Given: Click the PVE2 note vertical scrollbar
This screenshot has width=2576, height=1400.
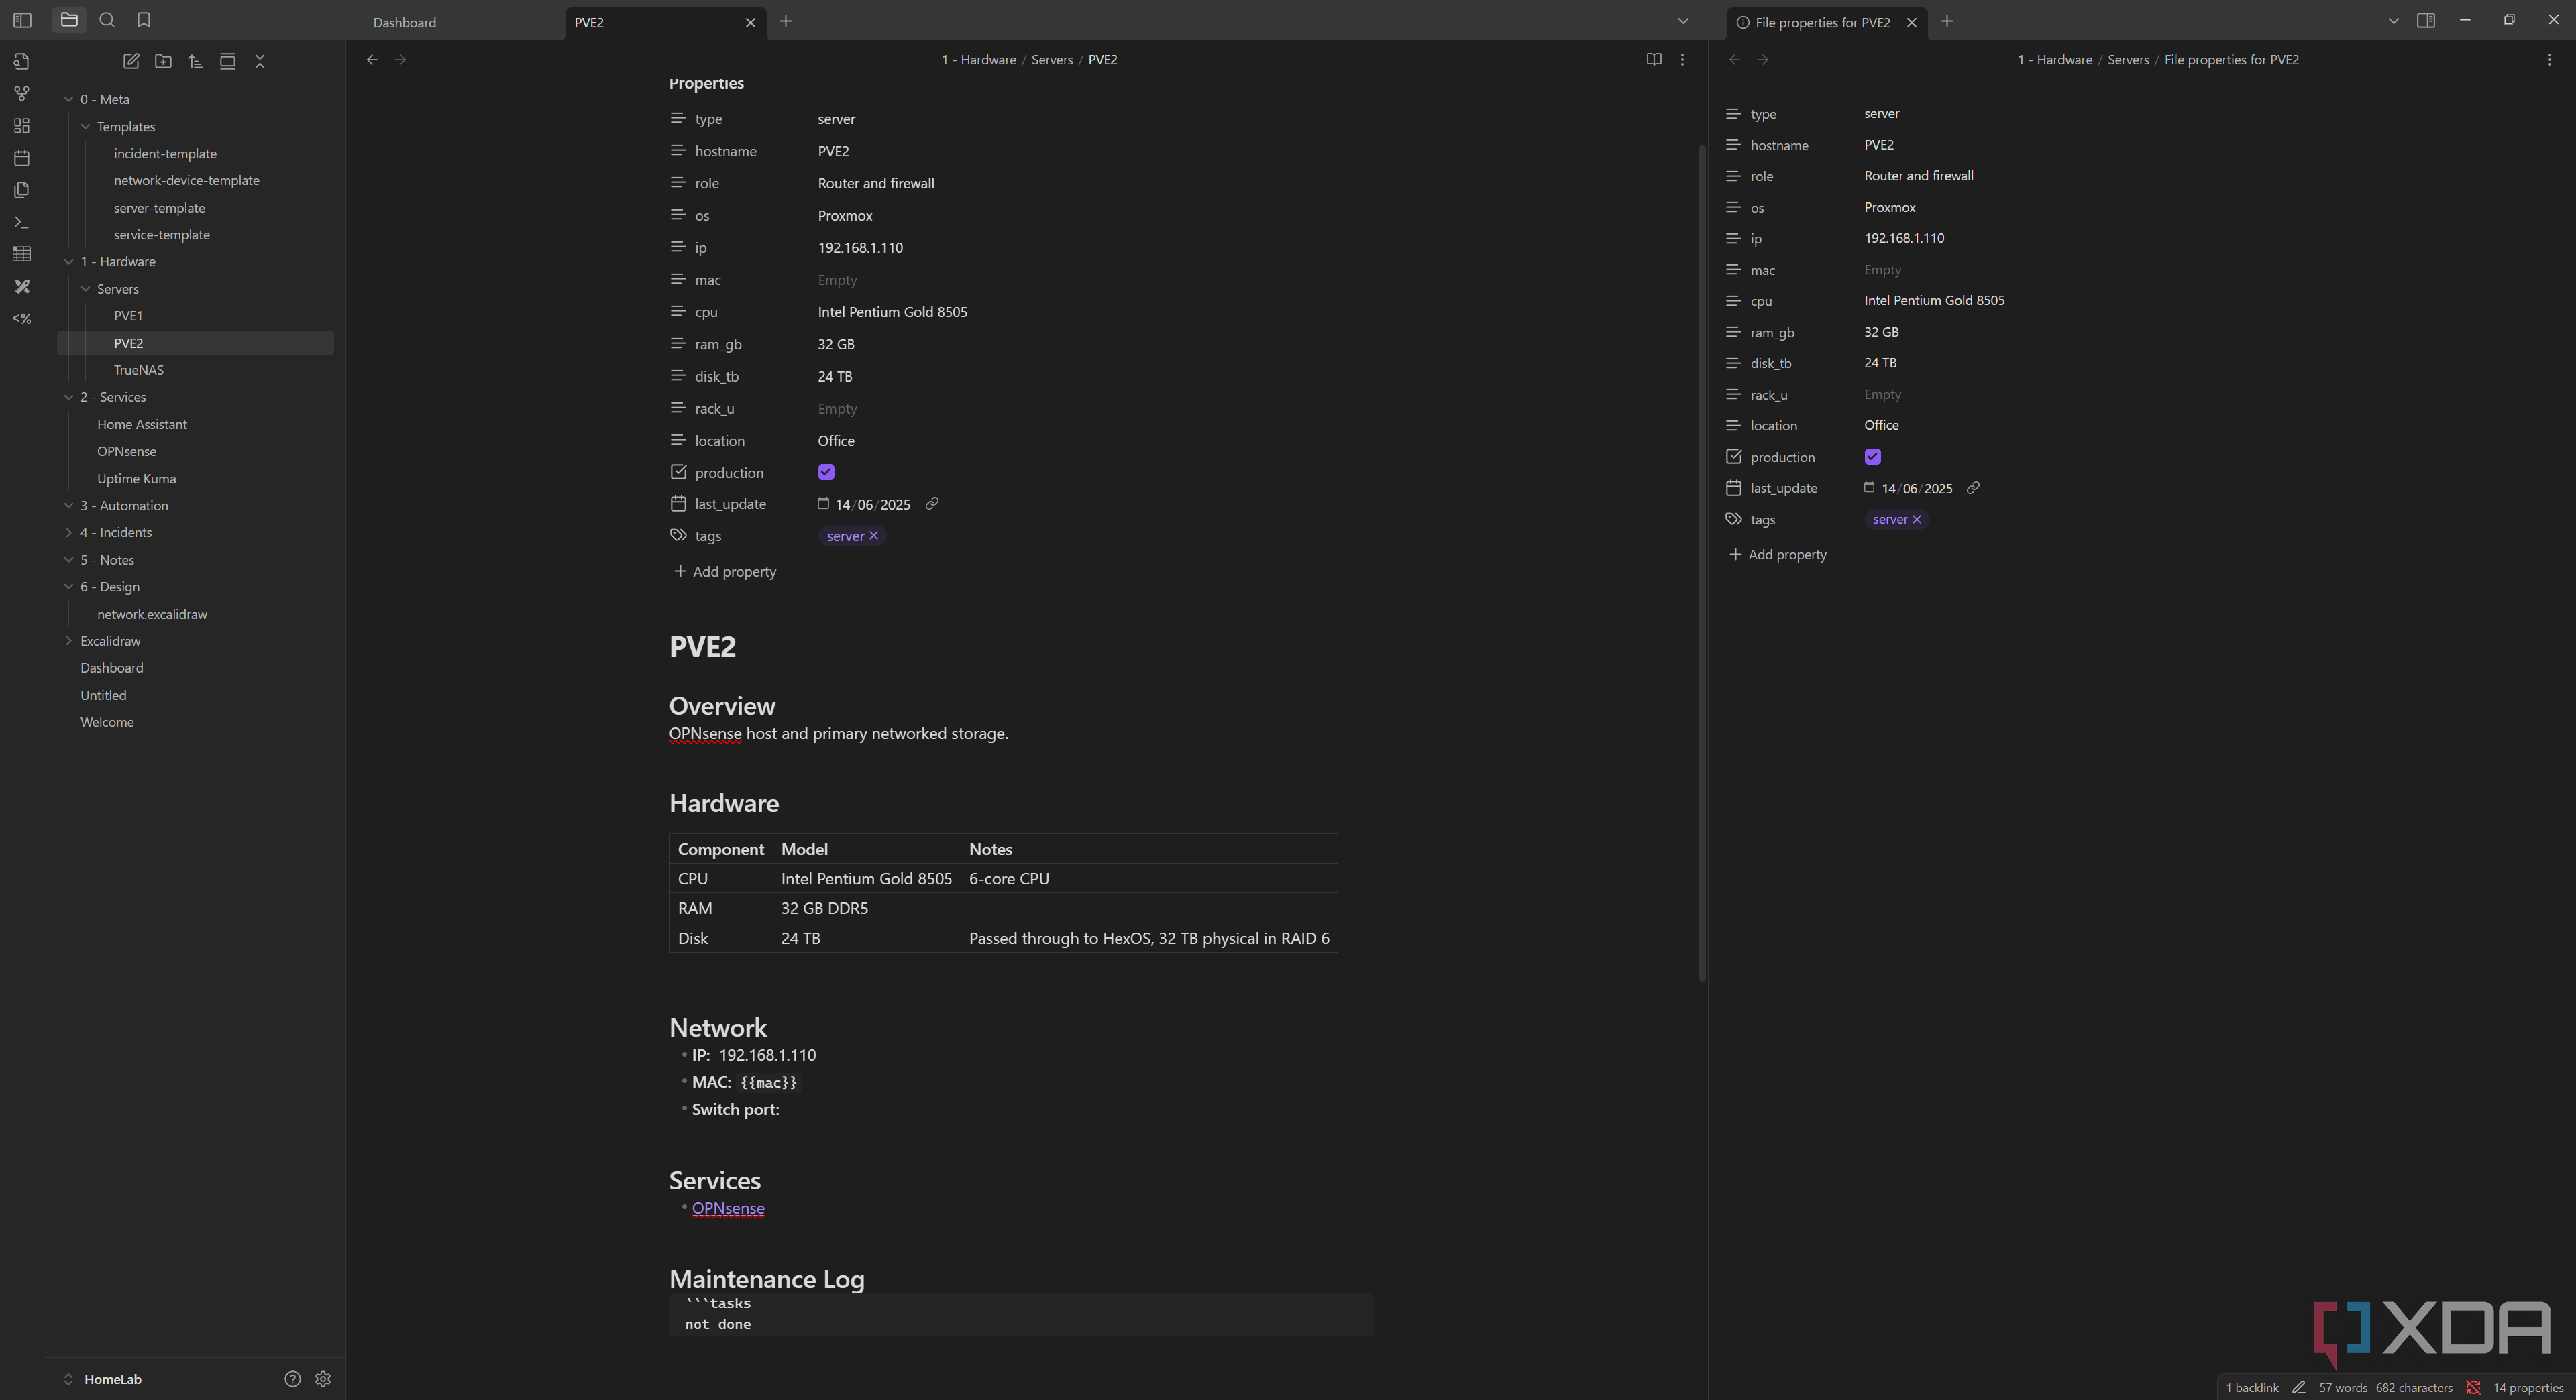Looking at the screenshot, I should (1701, 563).
